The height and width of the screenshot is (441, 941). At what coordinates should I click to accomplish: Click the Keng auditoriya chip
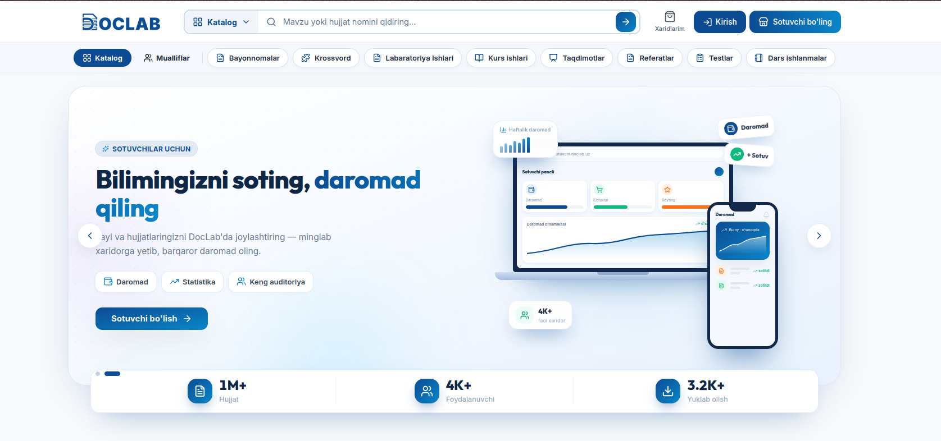271,282
